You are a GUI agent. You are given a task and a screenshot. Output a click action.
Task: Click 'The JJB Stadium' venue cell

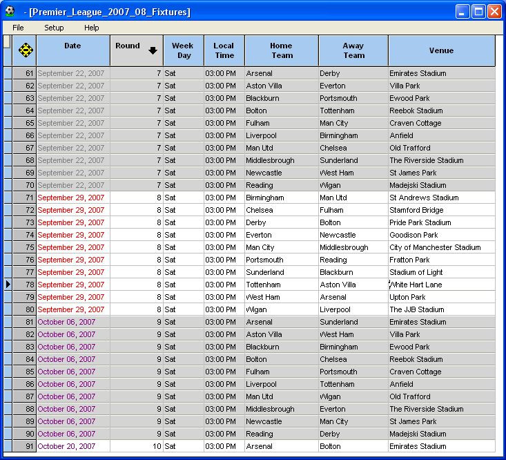[442, 309]
